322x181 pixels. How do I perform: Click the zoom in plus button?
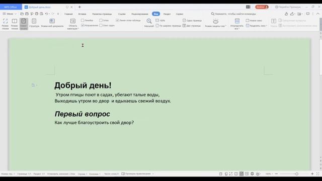tap(312, 174)
